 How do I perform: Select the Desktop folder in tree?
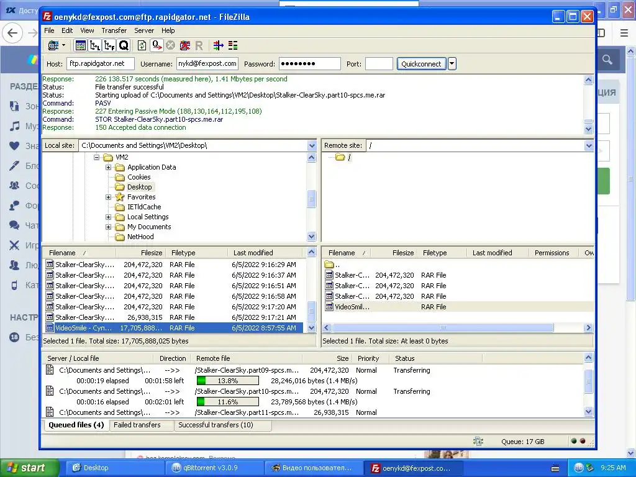140,187
